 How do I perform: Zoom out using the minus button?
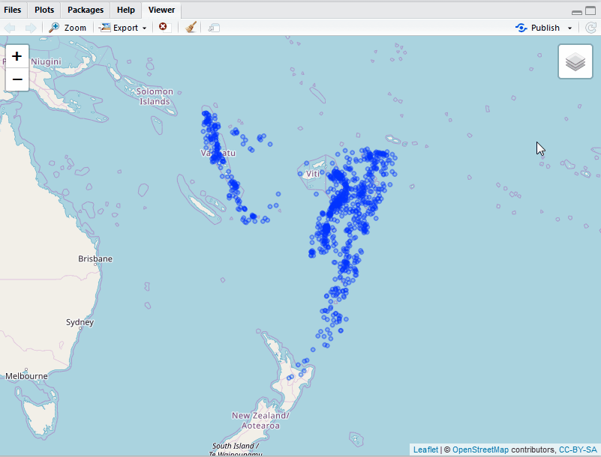pyautogui.click(x=17, y=78)
